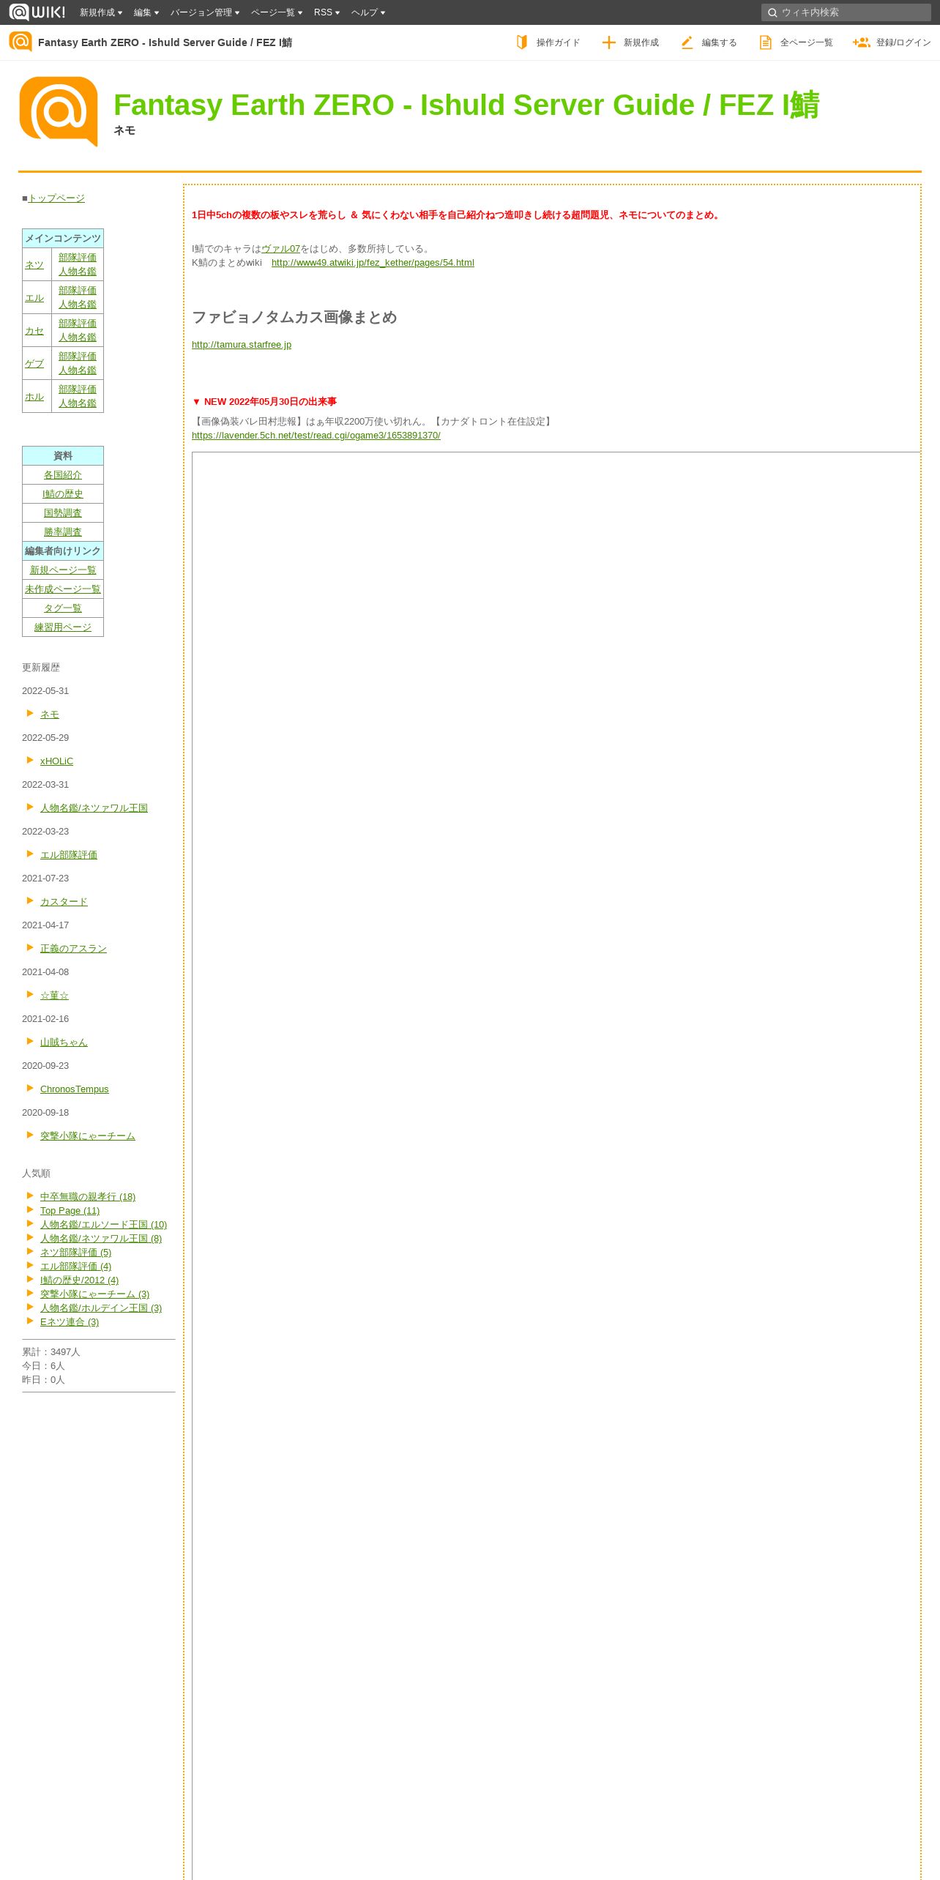Open the トップページ sidebar link
940x1880 pixels.
[x=56, y=198]
